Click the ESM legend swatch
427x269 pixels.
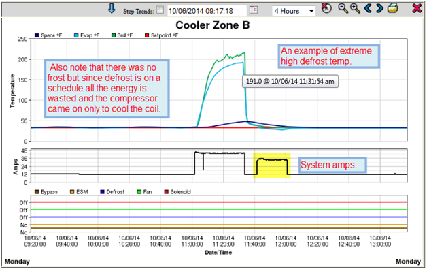pyautogui.click(x=72, y=192)
